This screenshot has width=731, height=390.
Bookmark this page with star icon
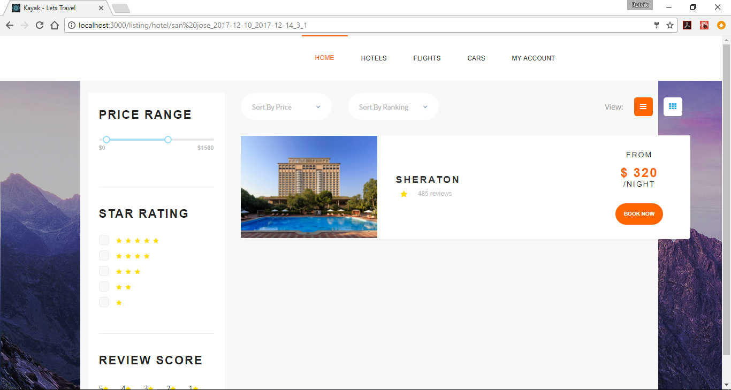(x=670, y=25)
